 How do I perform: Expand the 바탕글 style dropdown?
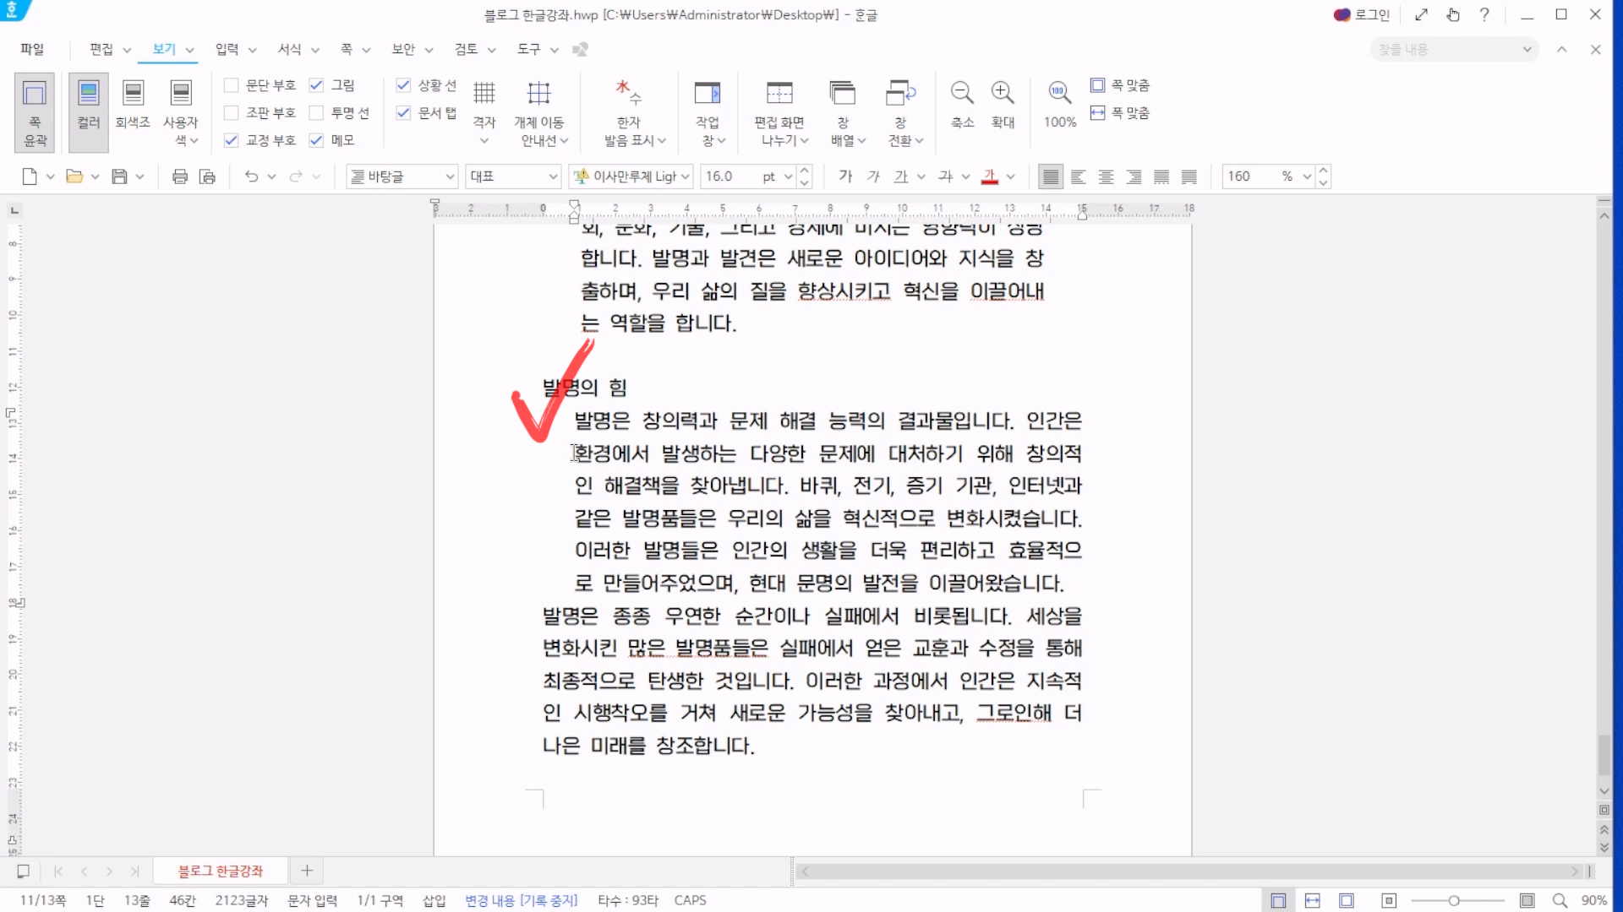point(450,176)
